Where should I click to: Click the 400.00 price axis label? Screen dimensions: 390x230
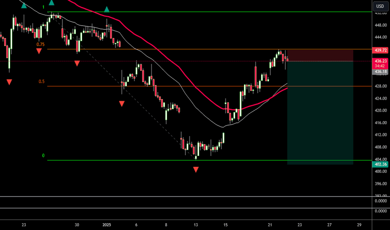(381, 171)
